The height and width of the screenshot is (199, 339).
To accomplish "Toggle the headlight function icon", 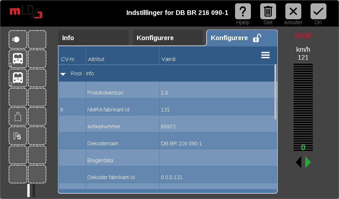I will coord(18,39).
